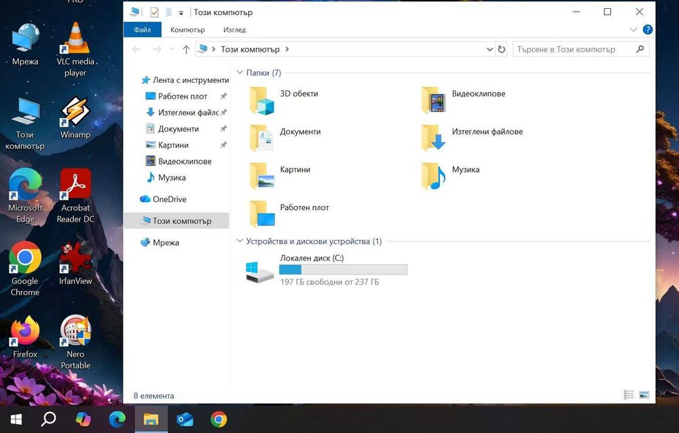Open the Музика folder in main pane

450,176
